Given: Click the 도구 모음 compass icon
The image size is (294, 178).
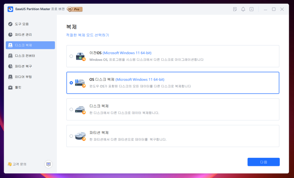Looking at the screenshot, I should coord(10,24).
